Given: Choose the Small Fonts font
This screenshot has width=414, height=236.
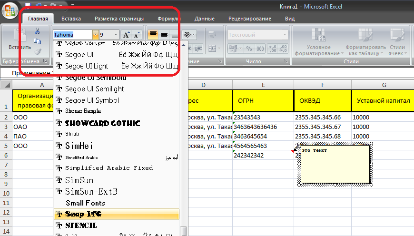Looking at the screenshot, I should pyautogui.click(x=117, y=203).
